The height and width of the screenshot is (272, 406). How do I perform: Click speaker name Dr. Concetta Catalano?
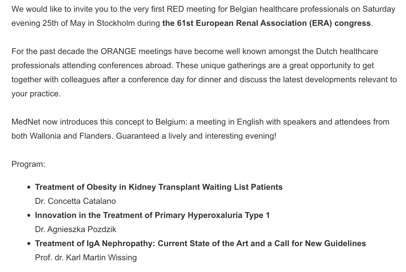click(x=75, y=201)
